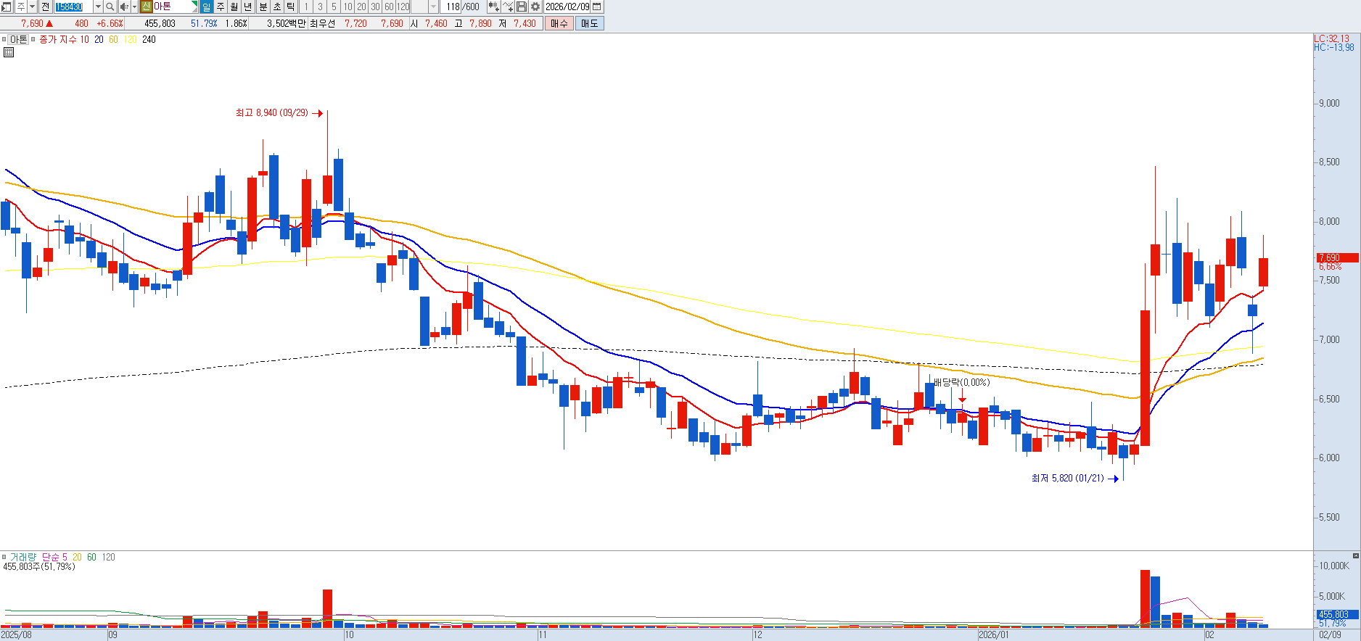Expand the stock code history dropdown

pos(98,7)
